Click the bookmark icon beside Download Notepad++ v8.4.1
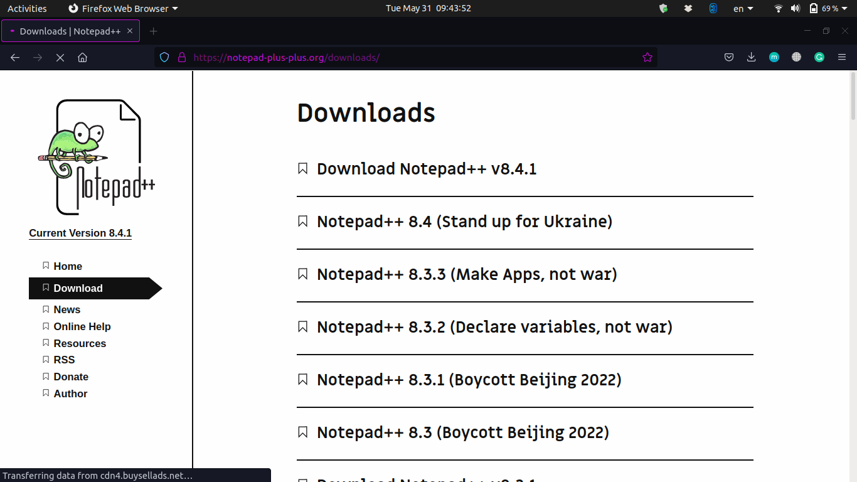The image size is (857, 482). (303, 168)
